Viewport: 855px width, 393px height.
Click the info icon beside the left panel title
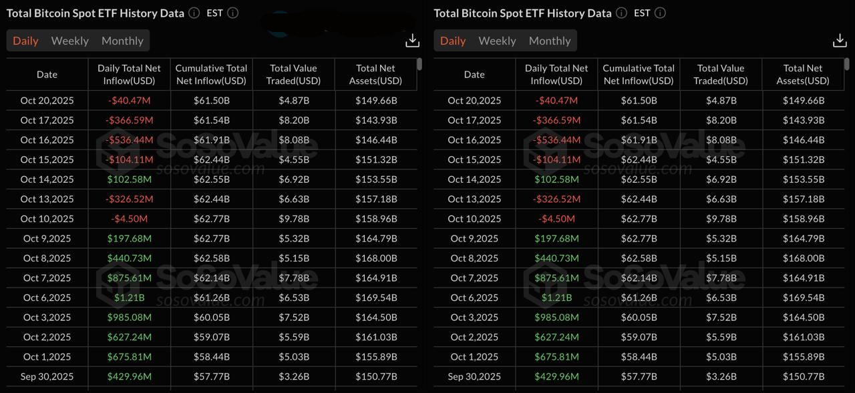point(194,13)
